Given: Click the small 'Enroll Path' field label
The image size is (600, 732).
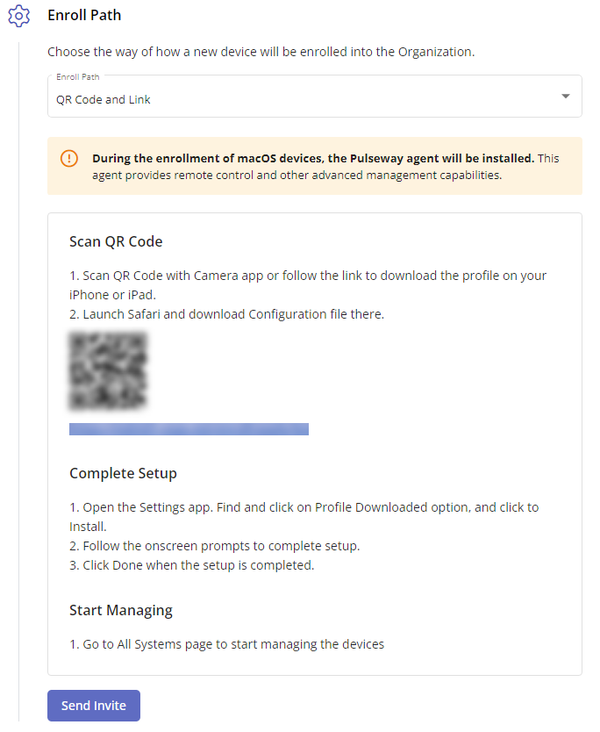Looking at the screenshot, I should (78, 77).
